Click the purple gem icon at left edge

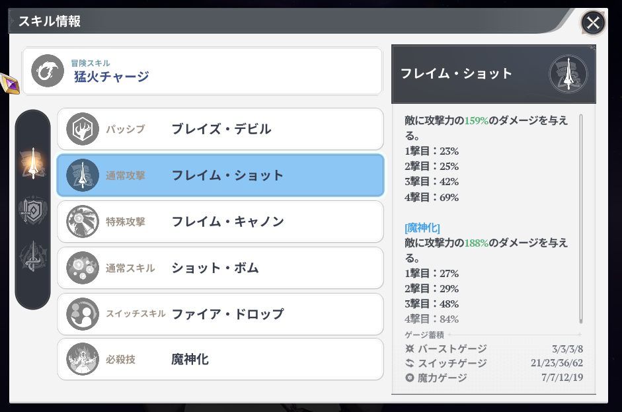point(10,83)
